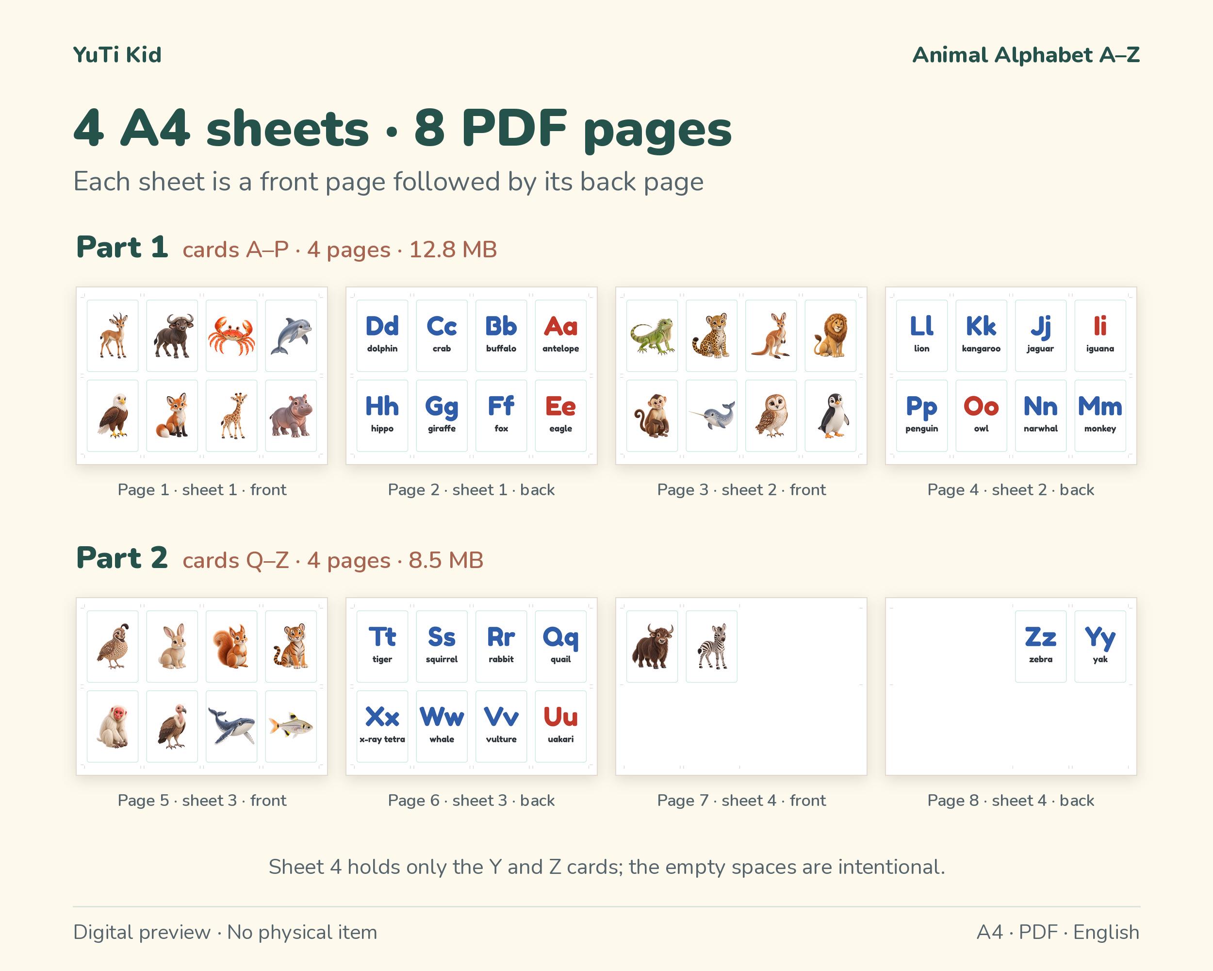Image resolution: width=1213 pixels, height=971 pixels.
Task: Select the owl image card
Action: (771, 416)
